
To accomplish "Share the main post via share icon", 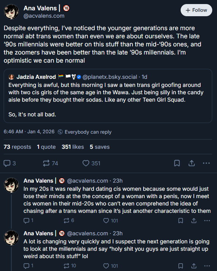I will 192,163.
